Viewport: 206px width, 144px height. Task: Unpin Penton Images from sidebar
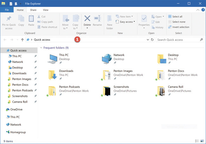tap(35, 79)
